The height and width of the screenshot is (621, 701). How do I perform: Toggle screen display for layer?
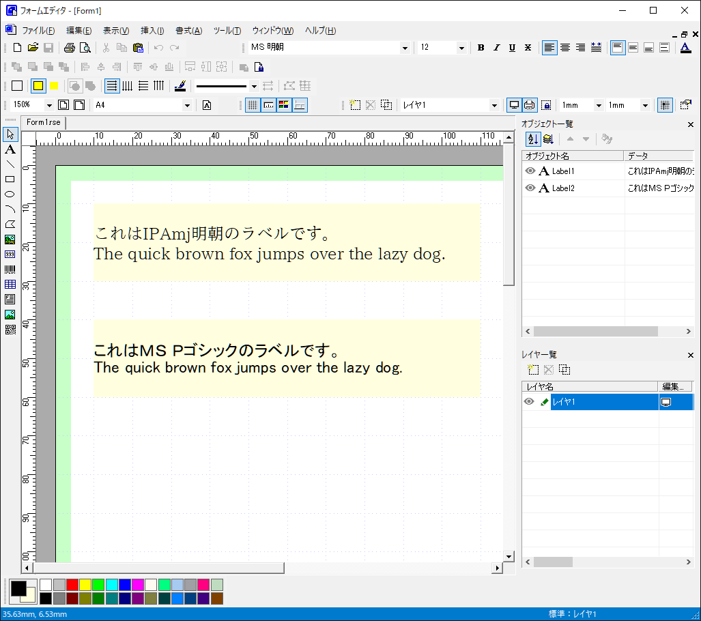514,105
